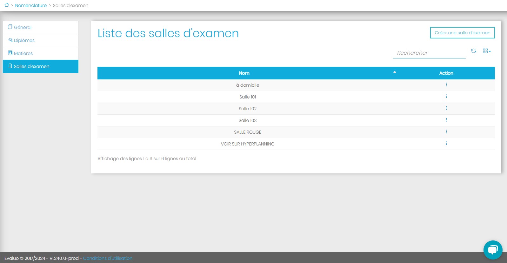Open action menu for à domicile
This screenshot has height=263, width=507.
pos(446,85)
